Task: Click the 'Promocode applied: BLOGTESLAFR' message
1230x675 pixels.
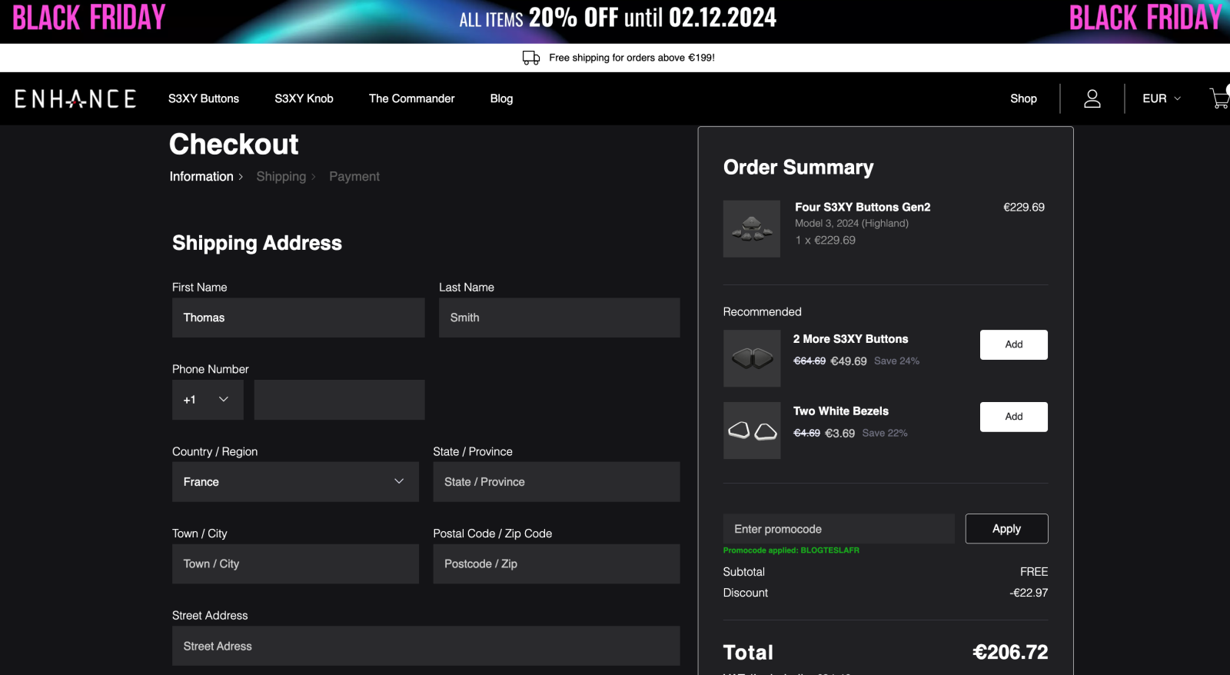Action: click(x=791, y=550)
